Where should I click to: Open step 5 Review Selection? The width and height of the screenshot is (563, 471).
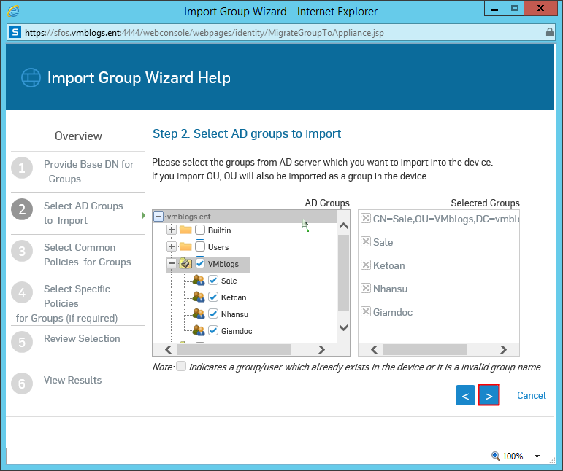(81, 339)
